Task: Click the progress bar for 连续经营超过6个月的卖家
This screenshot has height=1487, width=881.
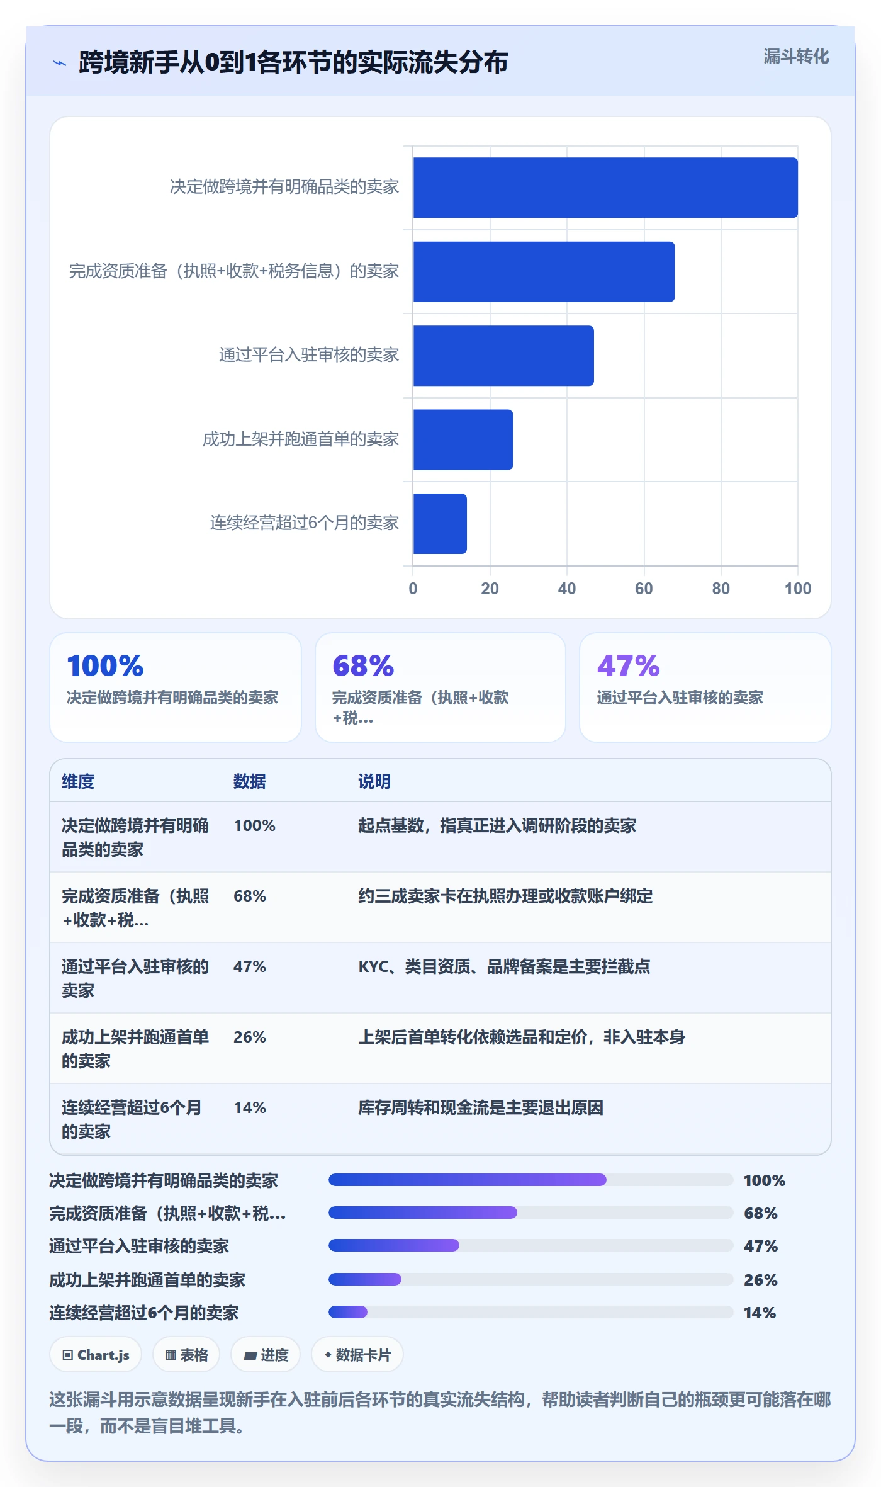Action: [x=531, y=1312]
